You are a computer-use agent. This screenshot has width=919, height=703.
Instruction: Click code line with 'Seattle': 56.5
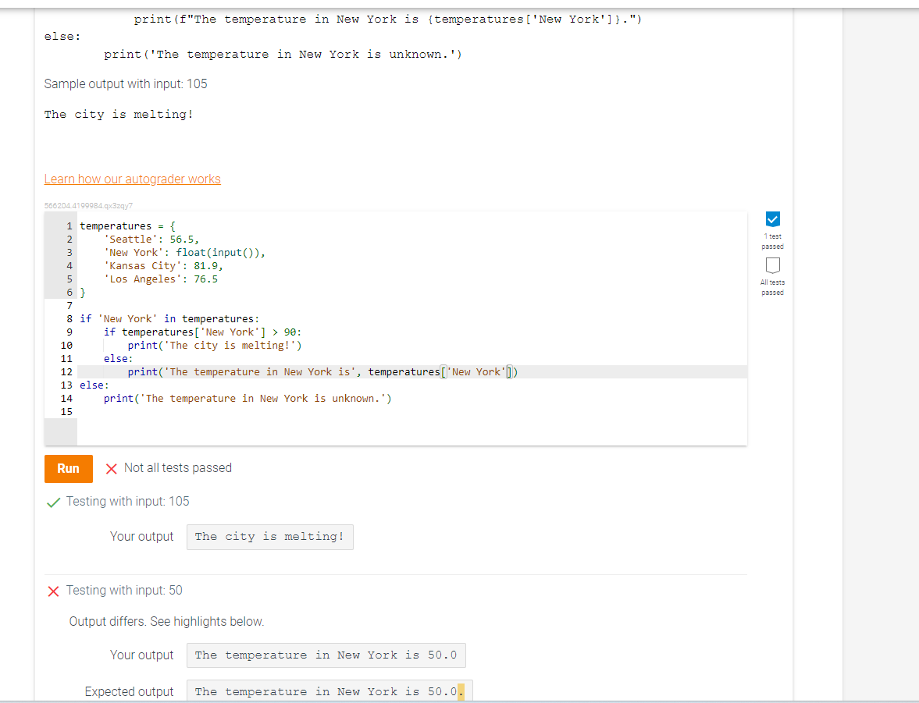(x=151, y=239)
